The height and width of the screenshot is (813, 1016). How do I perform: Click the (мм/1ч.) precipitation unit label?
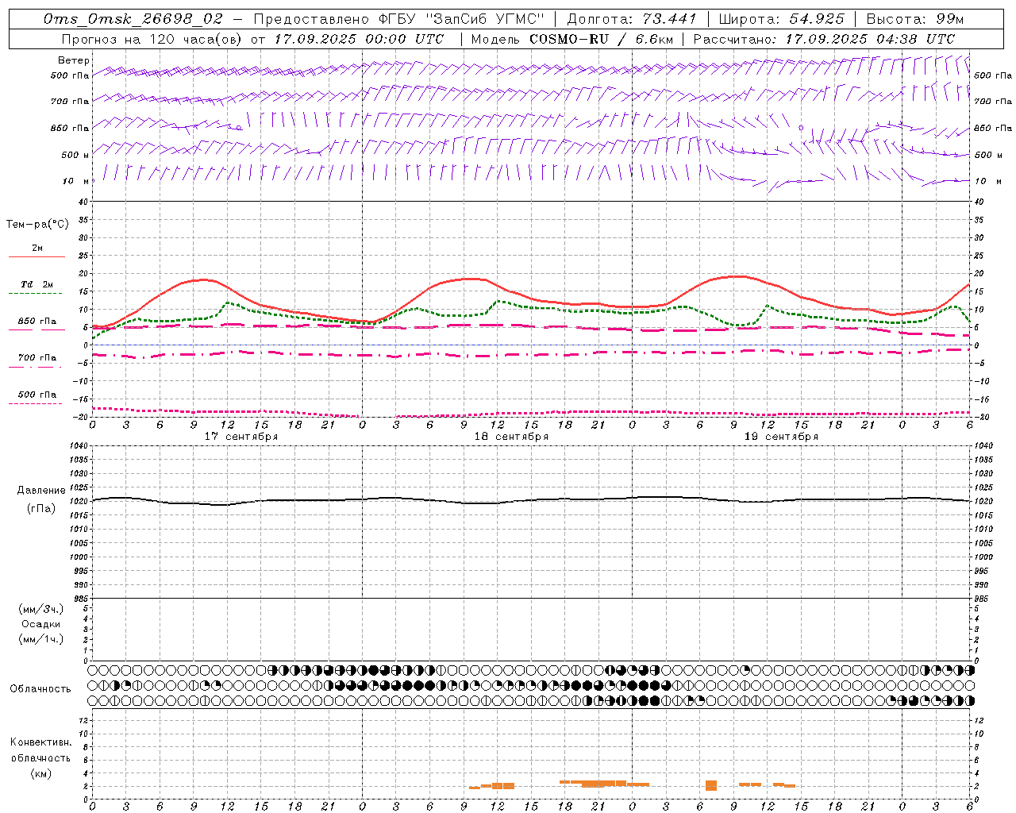pyautogui.click(x=41, y=639)
